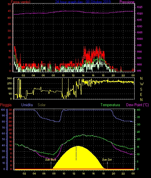Click the 100 humidity axis value
The width and height of the screenshot is (151, 178).
[3, 110]
